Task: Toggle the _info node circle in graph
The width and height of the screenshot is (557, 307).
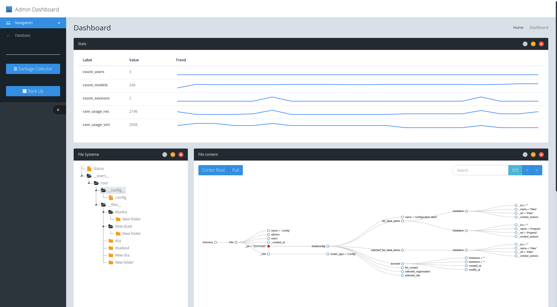Action: [x=268, y=254]
